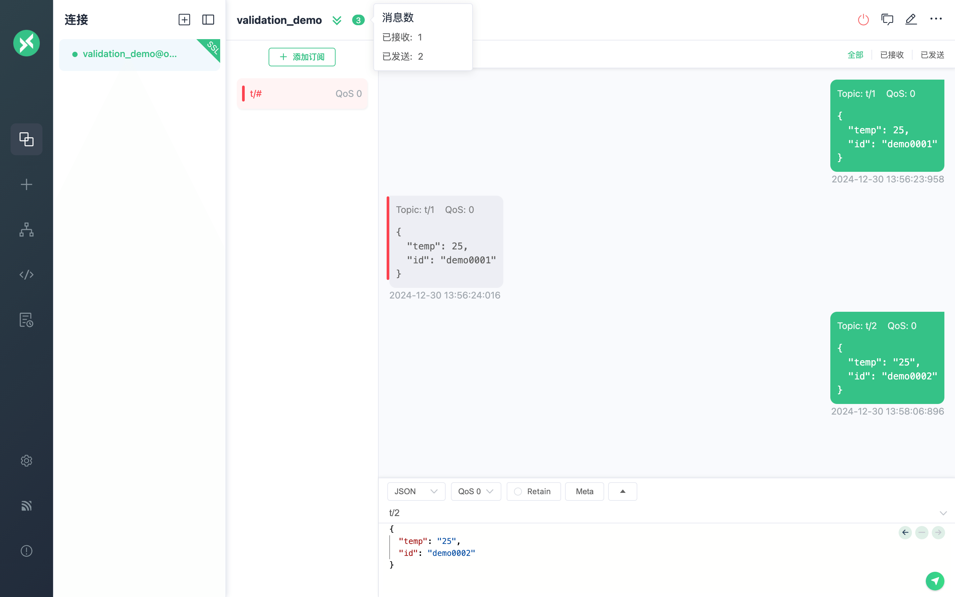
Task: Toggle the connections panel layout icon
Action: pos(208,19)
